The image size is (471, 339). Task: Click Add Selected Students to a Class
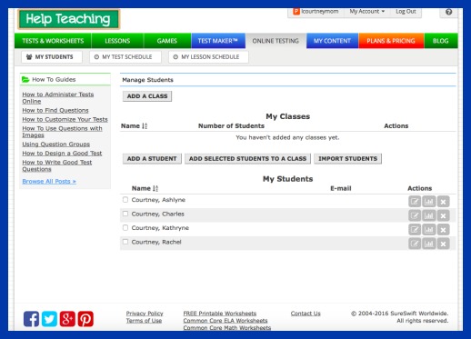[x=247, y=159]
